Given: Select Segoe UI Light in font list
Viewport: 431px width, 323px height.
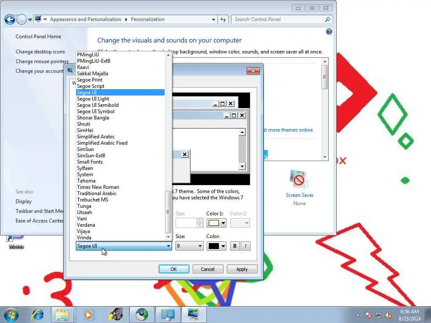Looking at the screenshot, I should 120,99.
